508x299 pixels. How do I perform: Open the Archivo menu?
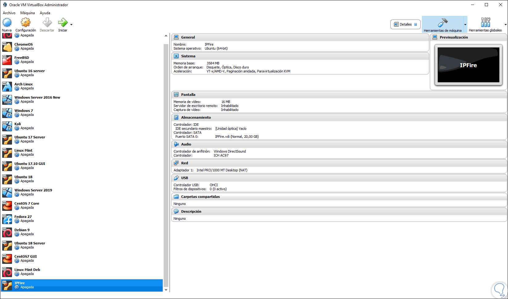(x=9, y=13)
